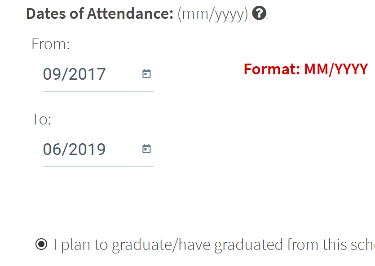This screenshot has width=375, height=266.
Task: Click the 'From:' field label
Action: [x=51, y=44]
